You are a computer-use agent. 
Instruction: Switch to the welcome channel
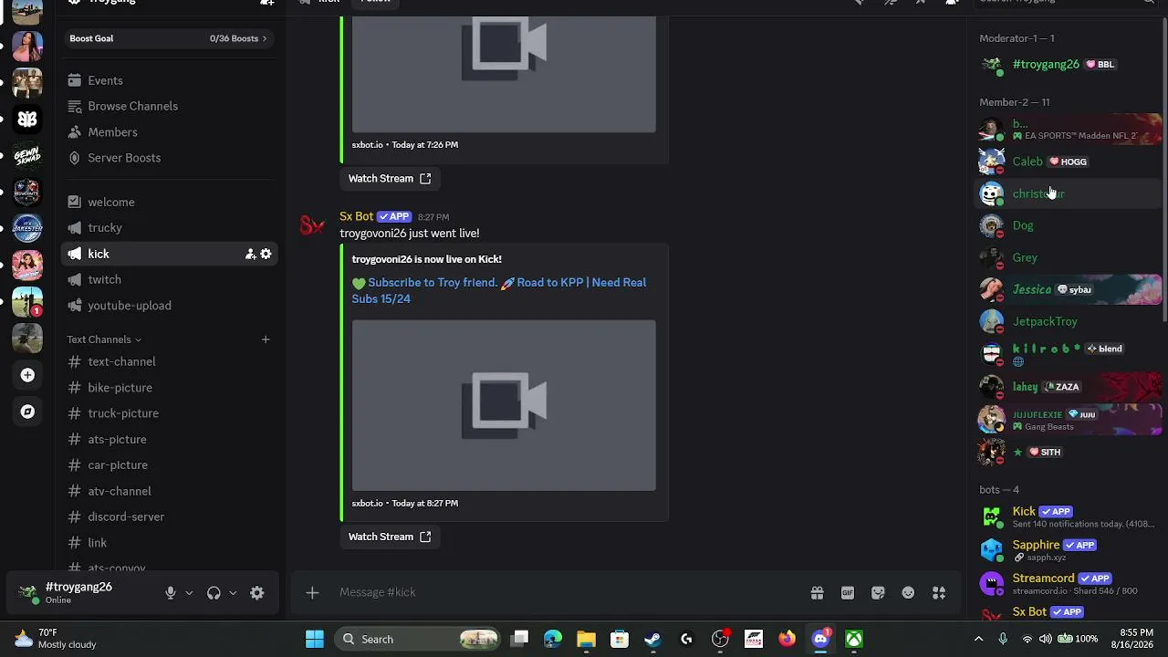pyautogui.click(x=170, y=202)
